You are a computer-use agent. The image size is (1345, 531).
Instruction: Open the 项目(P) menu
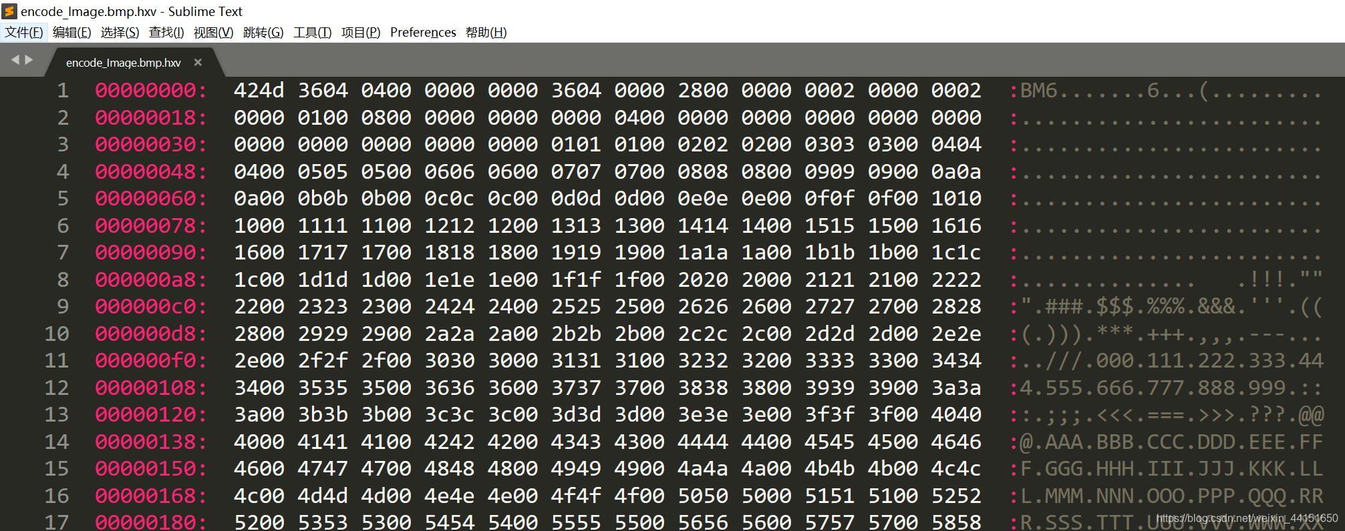pyautogui.click(x=361, y=32)
